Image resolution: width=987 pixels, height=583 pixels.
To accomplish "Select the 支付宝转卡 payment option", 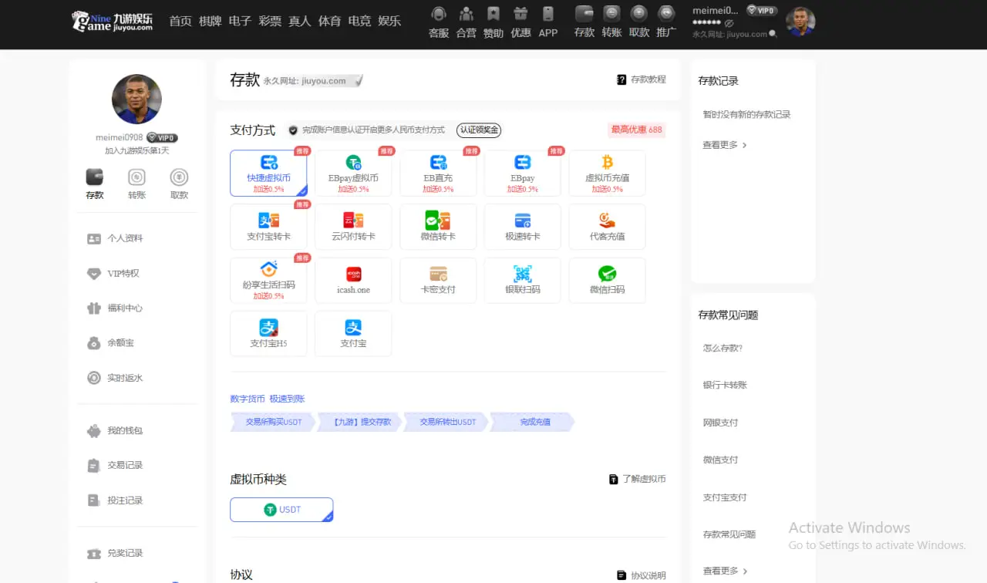I will [268, 227].
